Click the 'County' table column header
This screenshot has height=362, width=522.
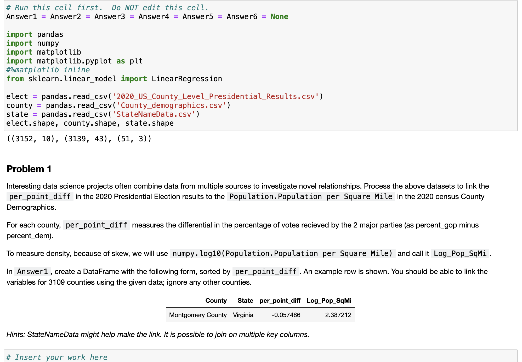pos(216,301)
